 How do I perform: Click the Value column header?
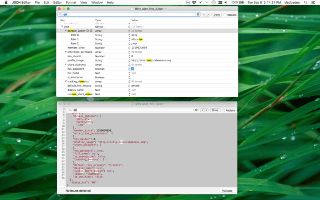(x=134, y=20)
